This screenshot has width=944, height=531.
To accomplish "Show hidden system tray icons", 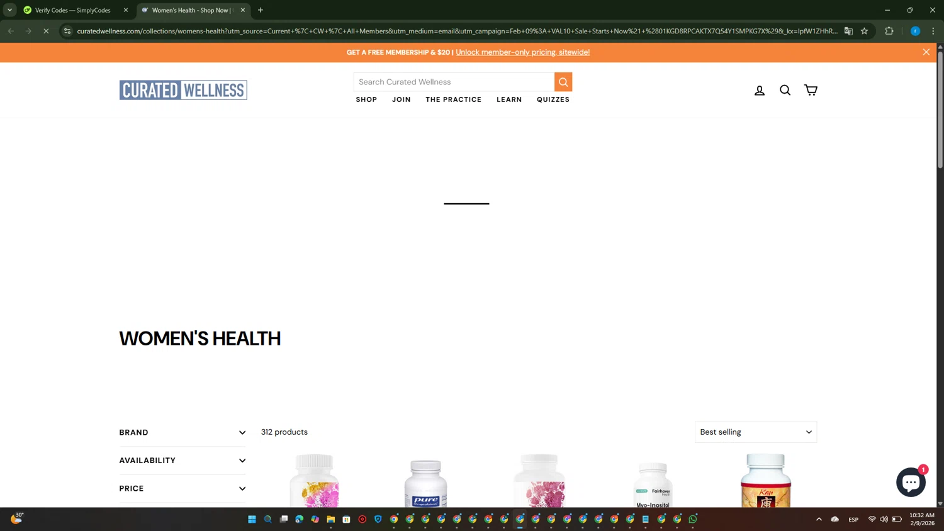I will (x=819, y=519).
